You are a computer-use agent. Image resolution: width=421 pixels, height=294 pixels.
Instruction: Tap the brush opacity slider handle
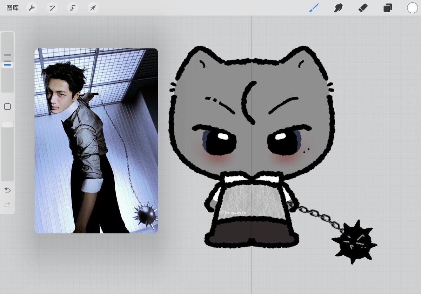coord(7,125)
